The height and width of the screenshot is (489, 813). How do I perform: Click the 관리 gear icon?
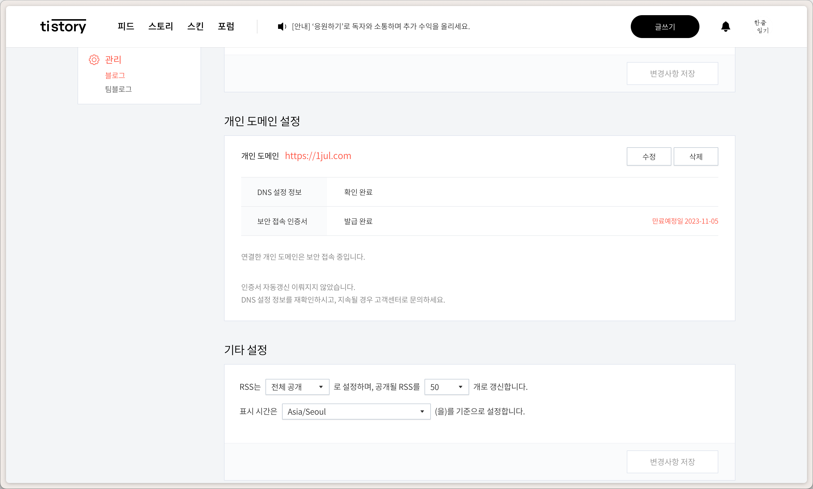click(94, 60)
